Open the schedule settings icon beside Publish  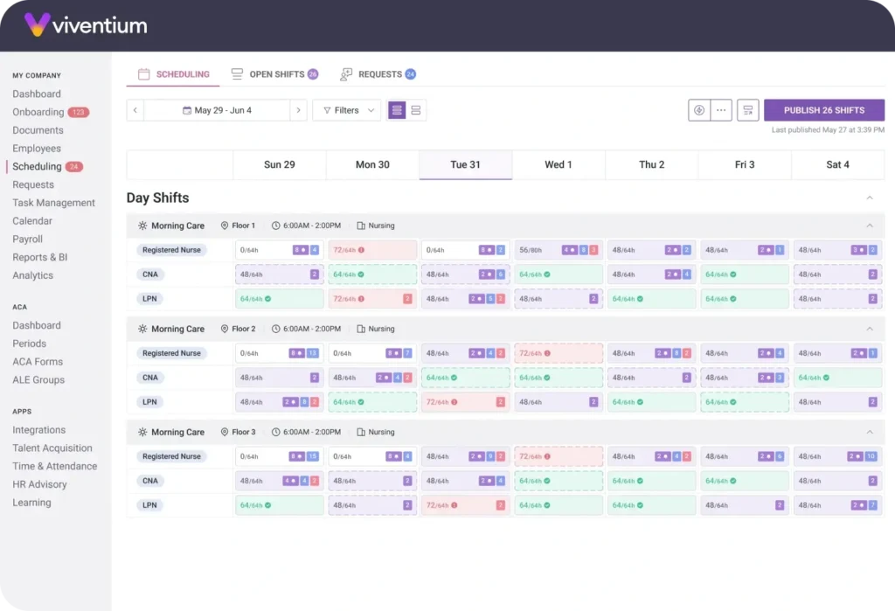coord(747,110)
